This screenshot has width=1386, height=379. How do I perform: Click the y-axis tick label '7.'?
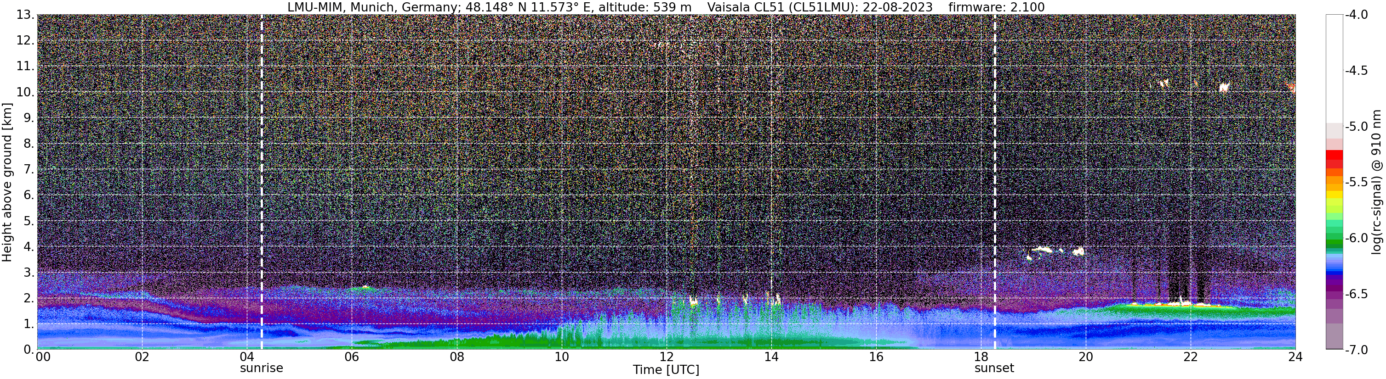pos(29,169)
